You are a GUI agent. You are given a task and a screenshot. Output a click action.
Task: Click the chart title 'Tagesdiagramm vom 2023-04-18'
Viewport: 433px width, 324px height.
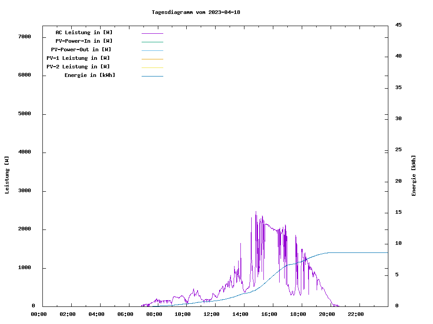point(196,12)
